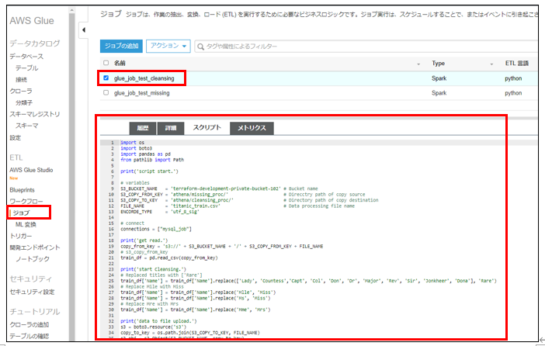The image size is (545, 346).
Task: Click the glue_job_test_cleansing job name
Action: pyautogui.click(x=144, y=78)
